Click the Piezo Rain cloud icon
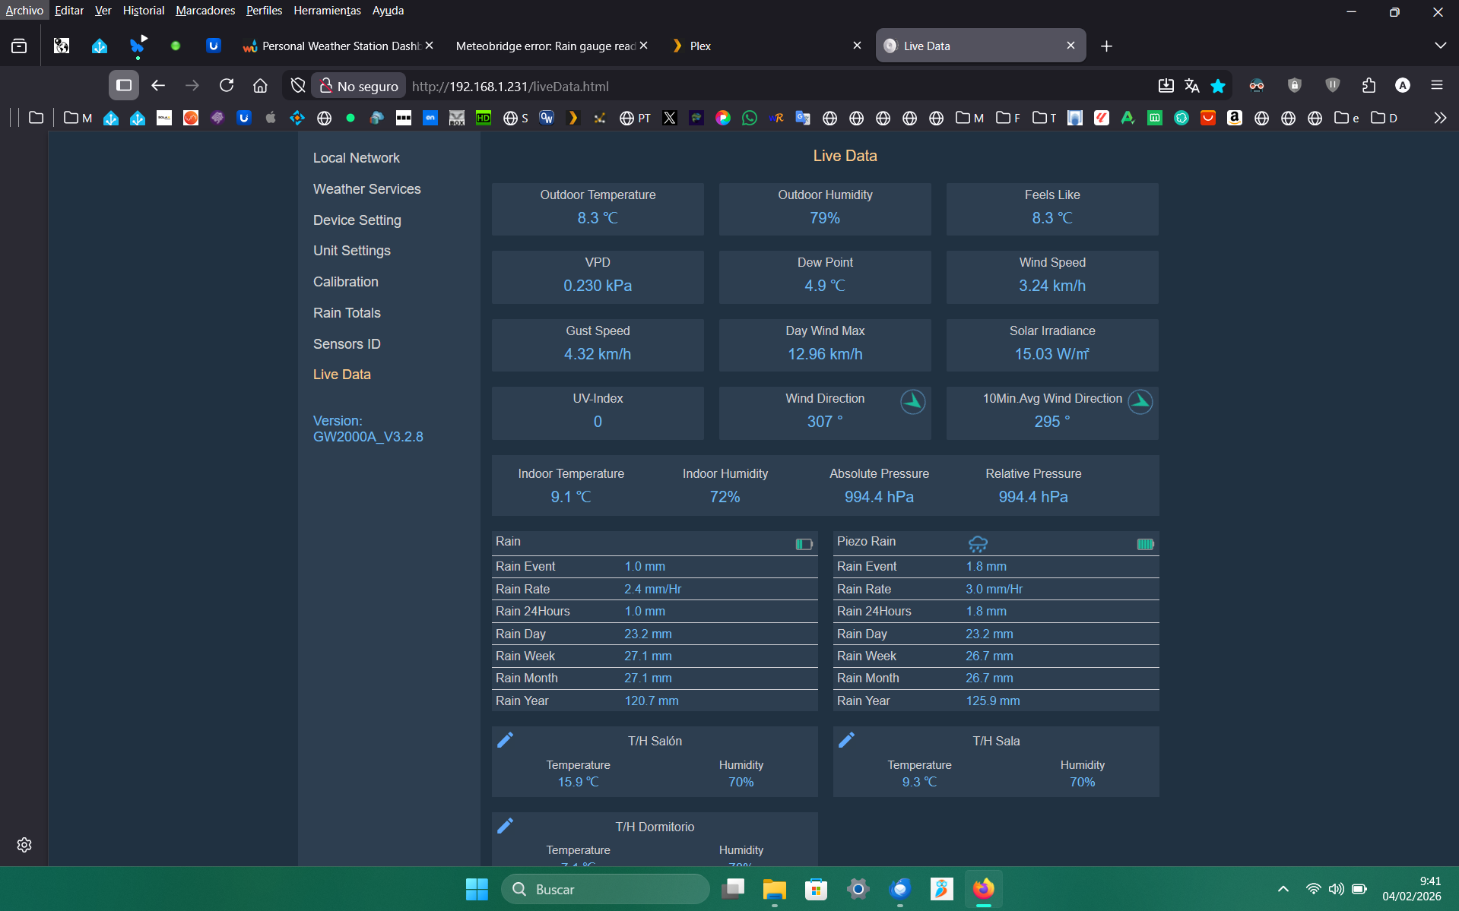The image size is (1459, 911). pos(978,543)
